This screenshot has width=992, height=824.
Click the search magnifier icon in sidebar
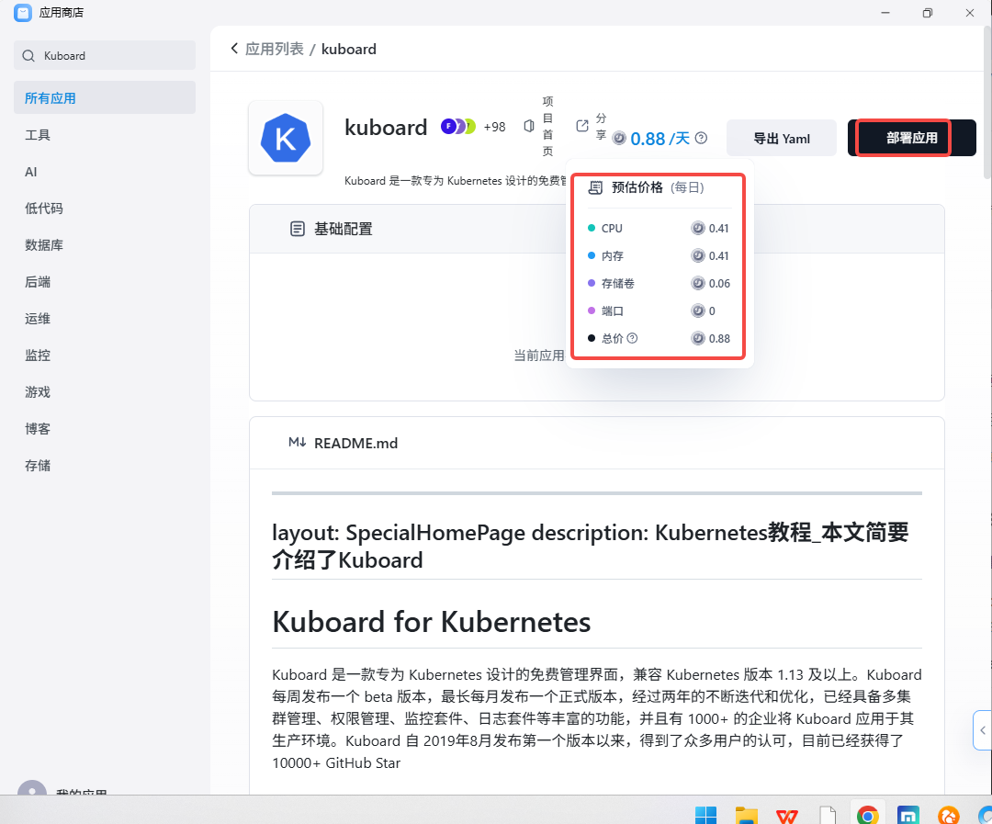(x=28, y=56)
